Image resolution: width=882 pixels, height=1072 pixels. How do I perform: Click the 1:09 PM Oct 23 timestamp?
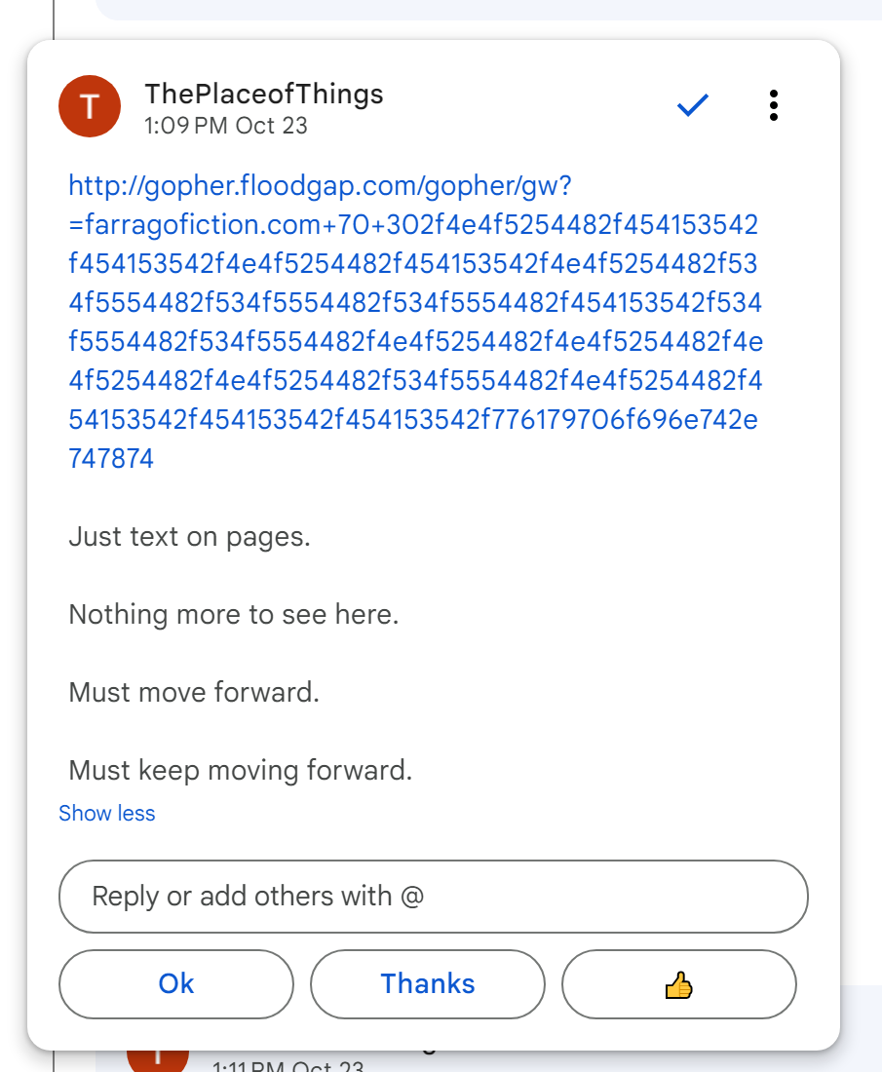coord(225,126)
